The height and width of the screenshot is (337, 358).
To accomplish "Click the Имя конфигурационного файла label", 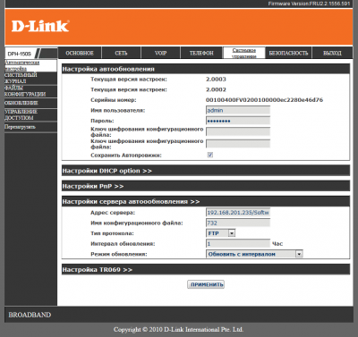I will click(x=137, y=223).
